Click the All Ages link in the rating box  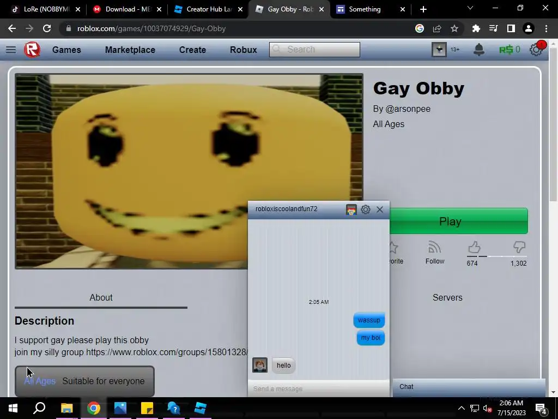pyautogui.click(x=40, y=381)
